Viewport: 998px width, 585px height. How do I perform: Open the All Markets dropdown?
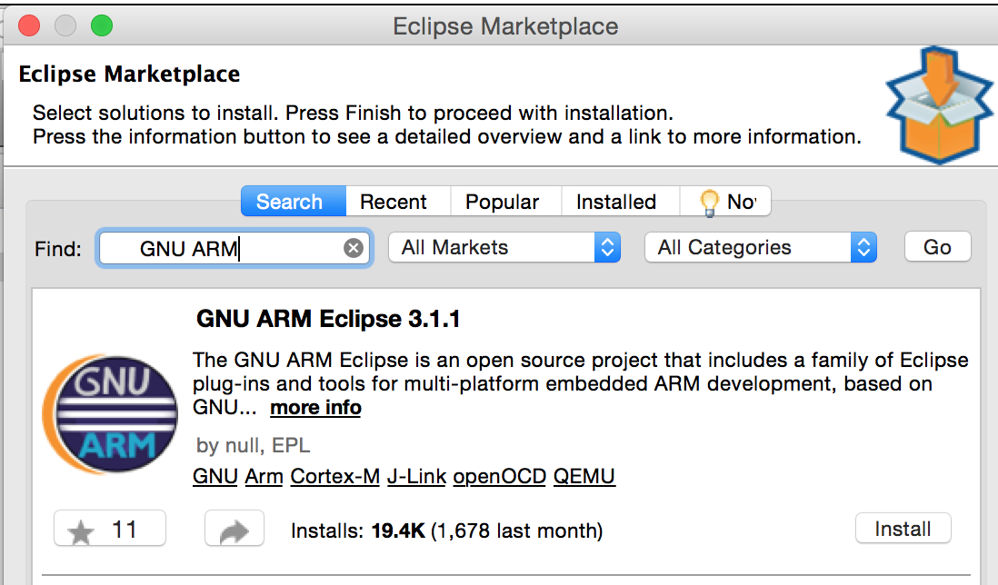pyautogui.click(x=504, y=247)
